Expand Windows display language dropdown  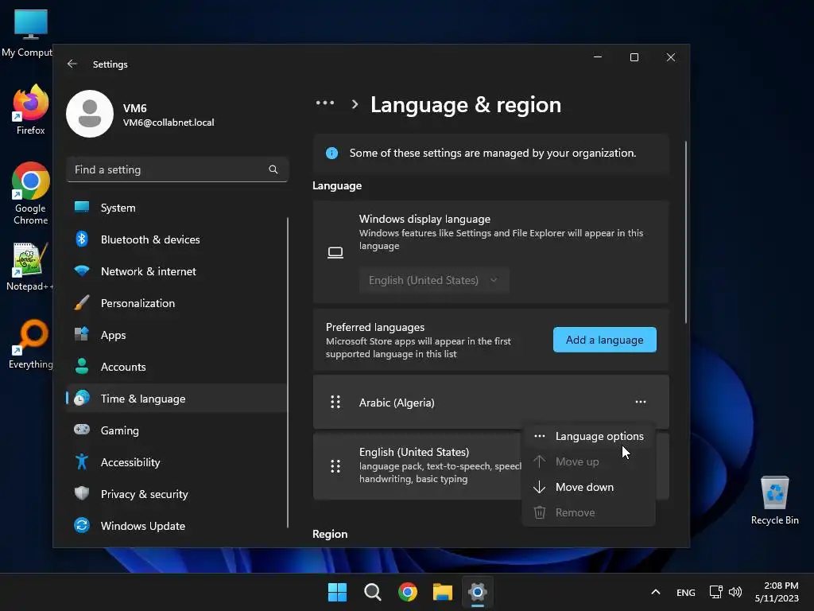coord(434,280)
